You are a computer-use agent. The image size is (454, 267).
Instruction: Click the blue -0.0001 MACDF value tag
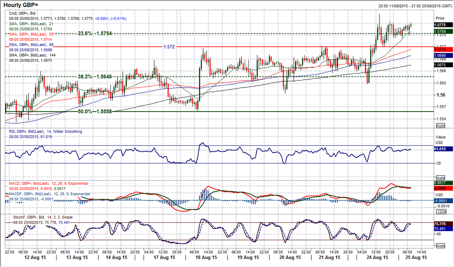coord(443,201)
